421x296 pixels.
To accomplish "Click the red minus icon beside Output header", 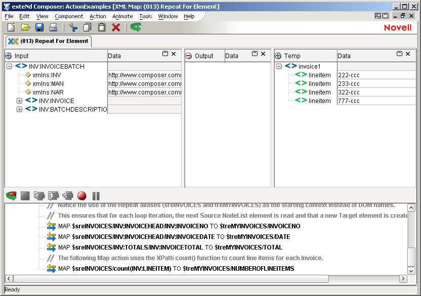I will (x=188, y=56).
